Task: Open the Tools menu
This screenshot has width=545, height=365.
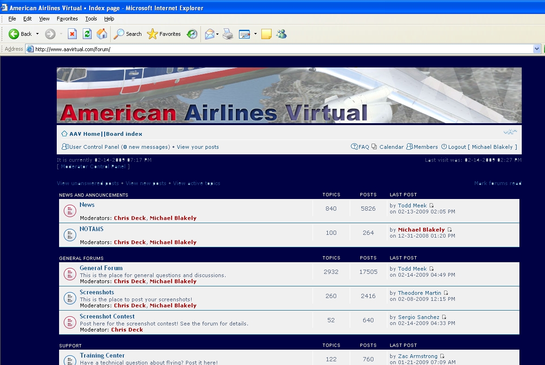Action: click(91, 19)
